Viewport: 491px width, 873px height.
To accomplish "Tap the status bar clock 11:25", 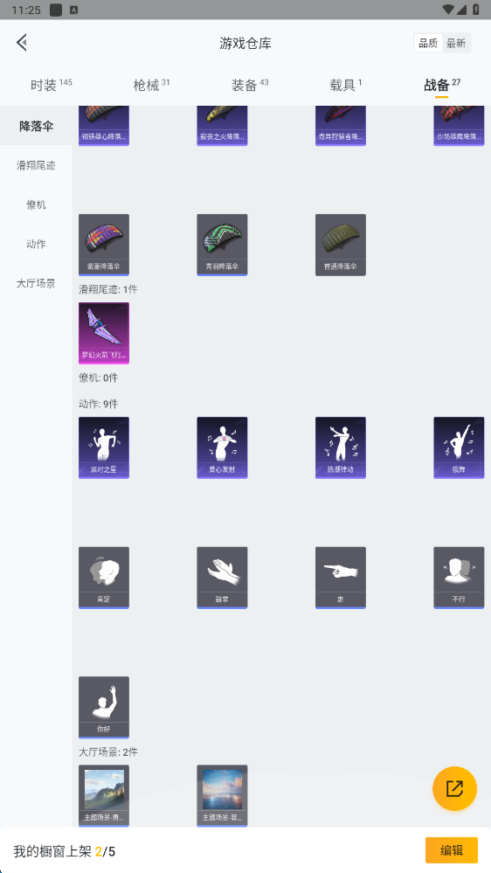I will 26,10.
